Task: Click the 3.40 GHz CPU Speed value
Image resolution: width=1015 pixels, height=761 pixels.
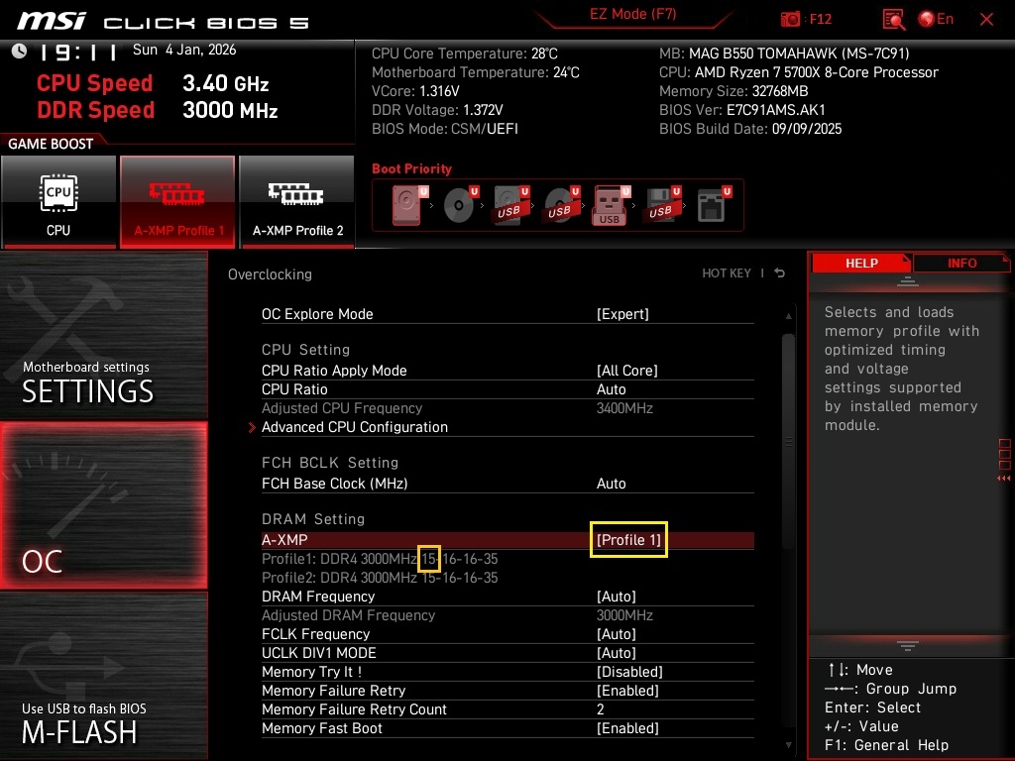Action: tap(225, 83)
